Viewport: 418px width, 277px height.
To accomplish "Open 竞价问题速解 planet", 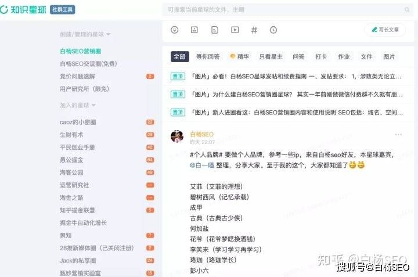I will (x=77, y=77).
